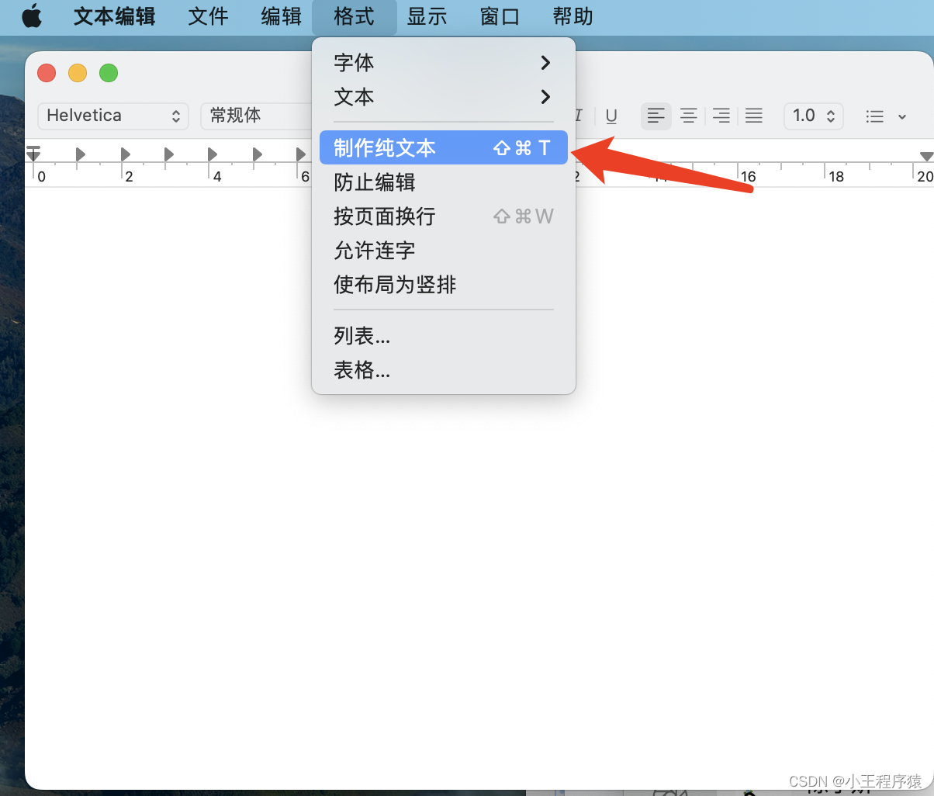
Task: Expand the 字体 submenu
Action: pos(443,63)
